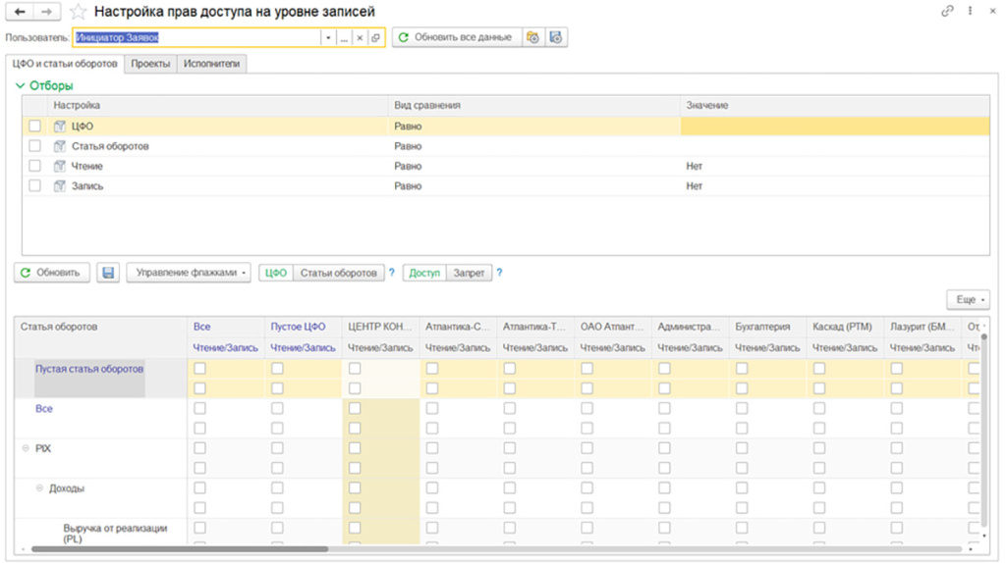Image resolution: width=1006 pixels, height=563 pixels.
Task: Click help question mark after Запрет
Action: click(x=499, y=273)
